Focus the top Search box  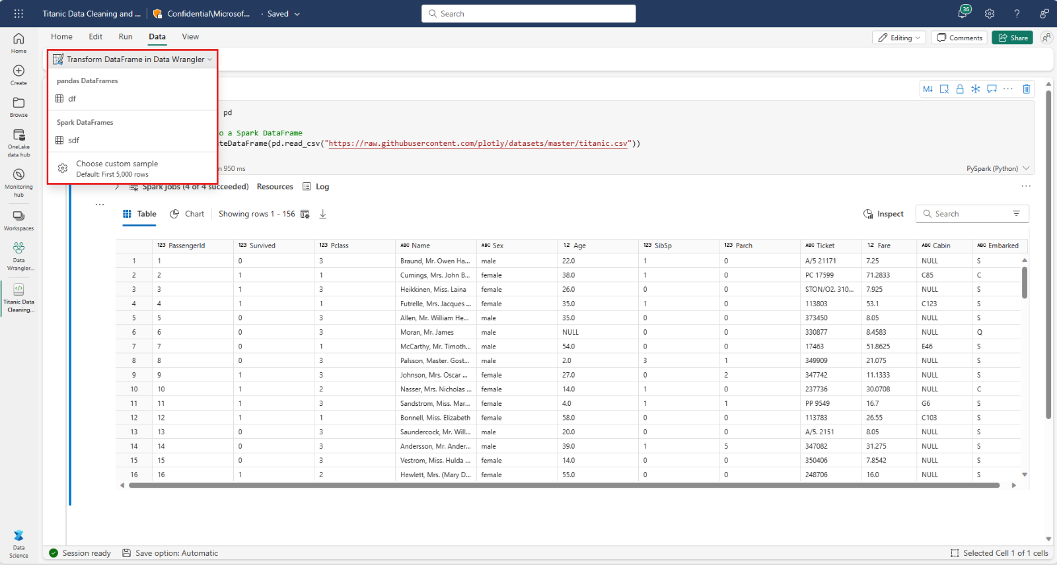528,13
